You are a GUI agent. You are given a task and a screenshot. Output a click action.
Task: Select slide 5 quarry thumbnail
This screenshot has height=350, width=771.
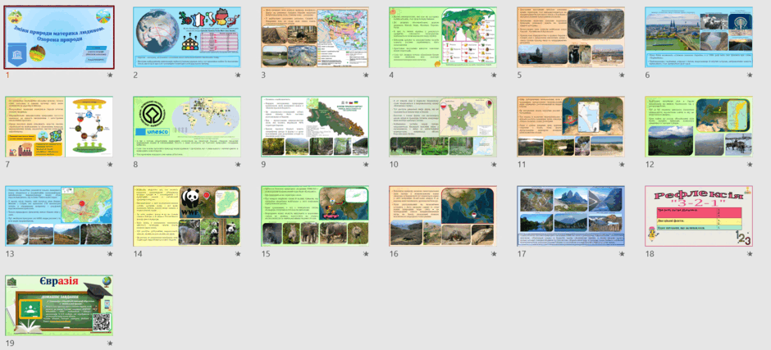click(571, 38)
